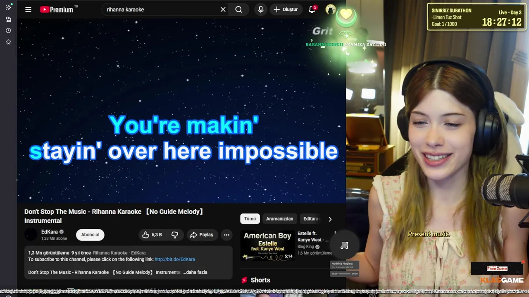Open the Sing King channel
The image size is (529, 297).
(306, 247)
